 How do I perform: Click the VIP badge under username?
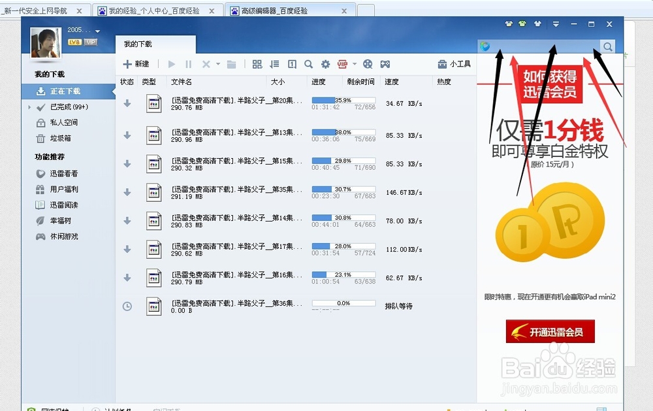point(90,42)
